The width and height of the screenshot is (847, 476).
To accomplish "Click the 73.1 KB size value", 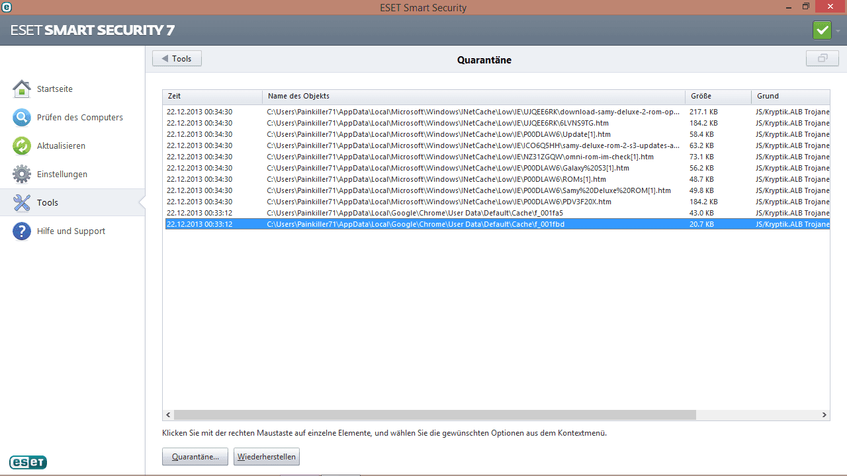I will 701,157.
